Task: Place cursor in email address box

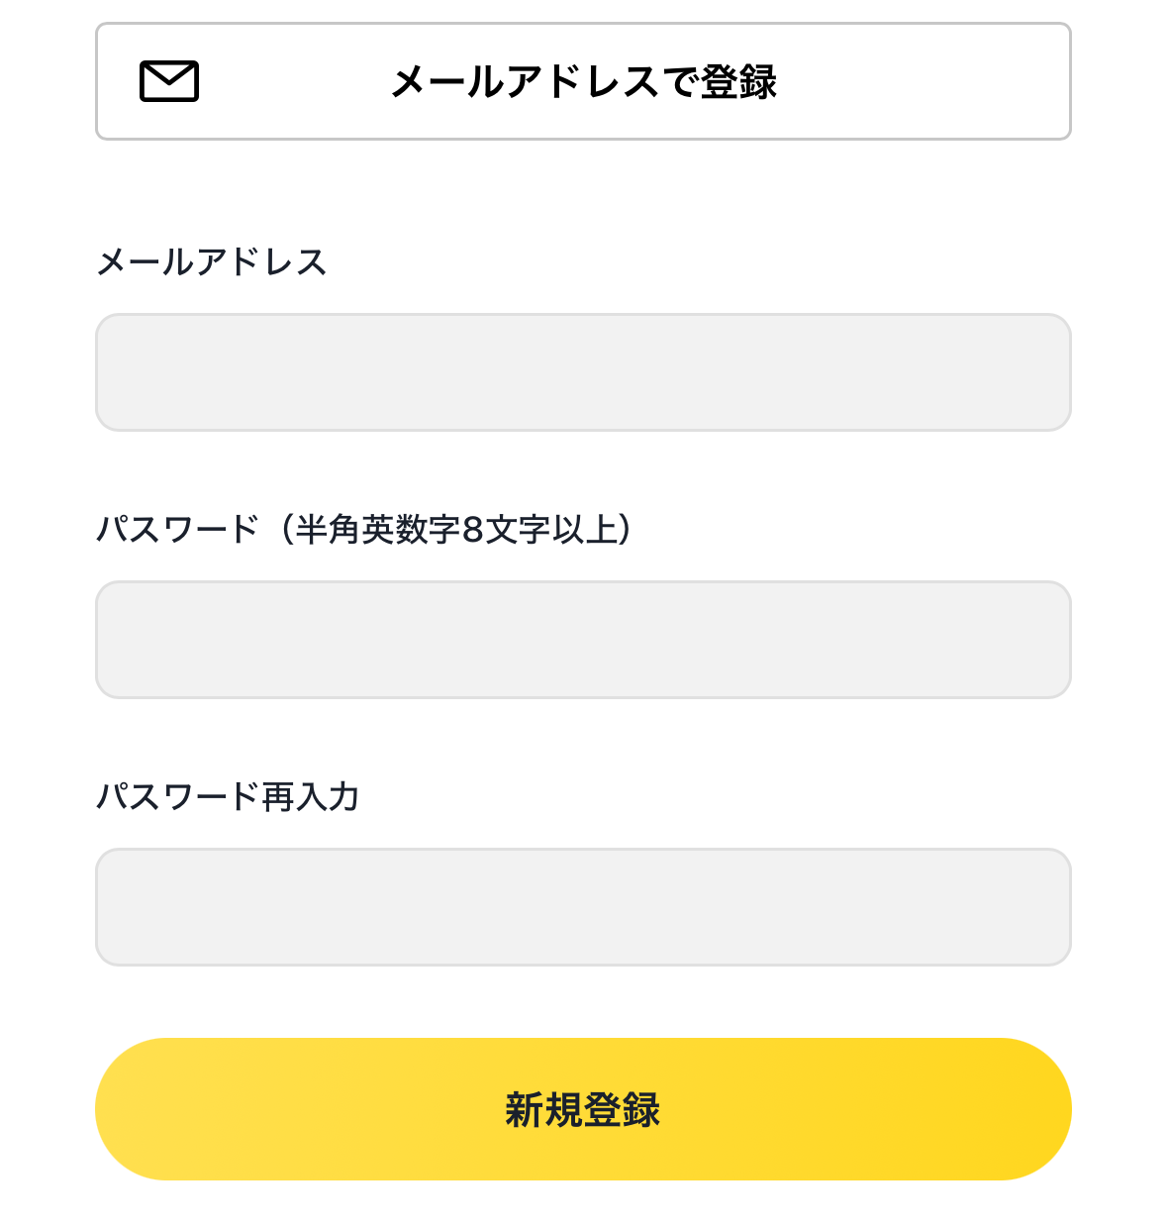Action: 583,372
